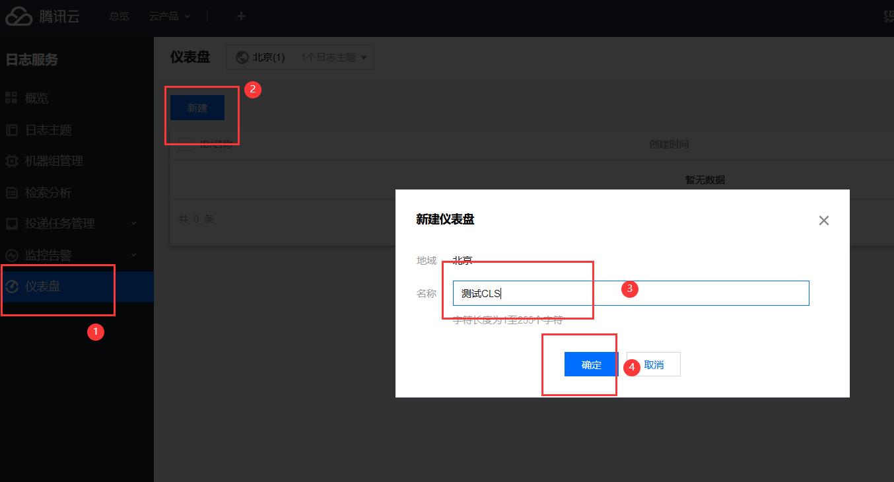Click the 北京 region value in dialog

pos(463,261)
